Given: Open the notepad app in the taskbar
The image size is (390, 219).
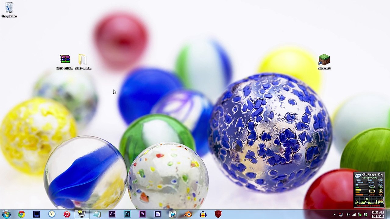Looking at the screenshot, I should coord(97,214).
